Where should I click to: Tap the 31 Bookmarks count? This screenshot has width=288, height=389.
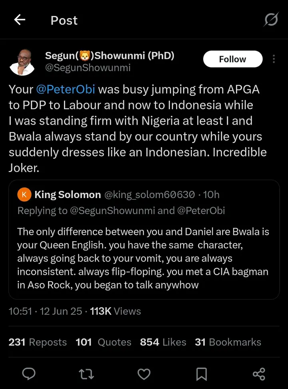click(228, 342)
